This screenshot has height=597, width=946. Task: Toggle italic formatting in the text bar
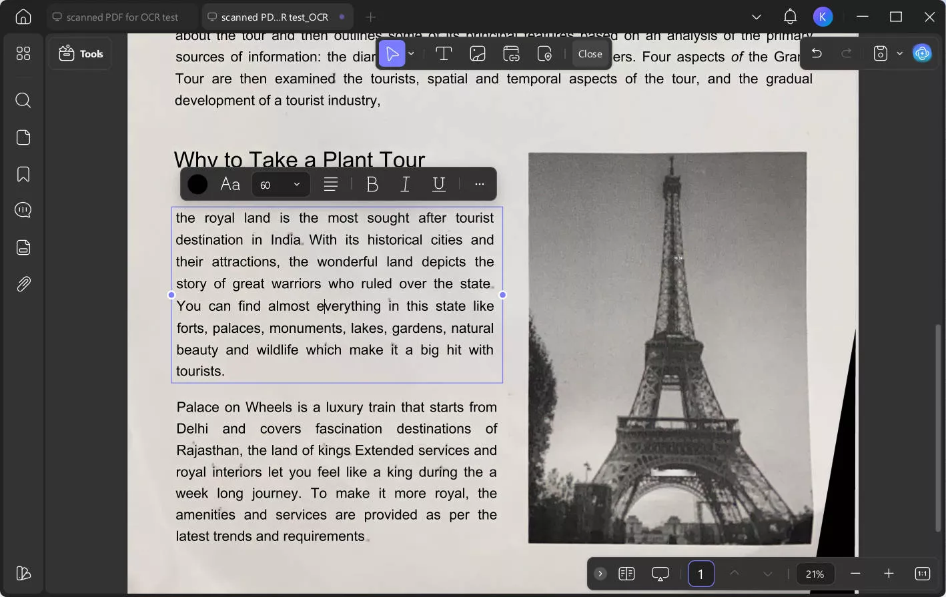click(x=405, y=184)
